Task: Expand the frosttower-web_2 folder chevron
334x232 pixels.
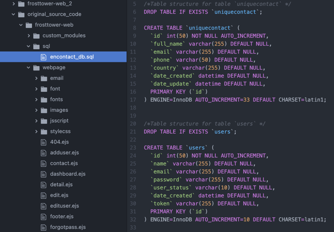Action: tap(13, 4)
